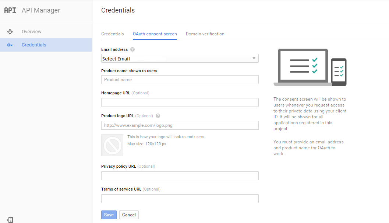Click 'This is how your logo will look' text
This screenshot has height=223, width=389.
pos(166,137)
